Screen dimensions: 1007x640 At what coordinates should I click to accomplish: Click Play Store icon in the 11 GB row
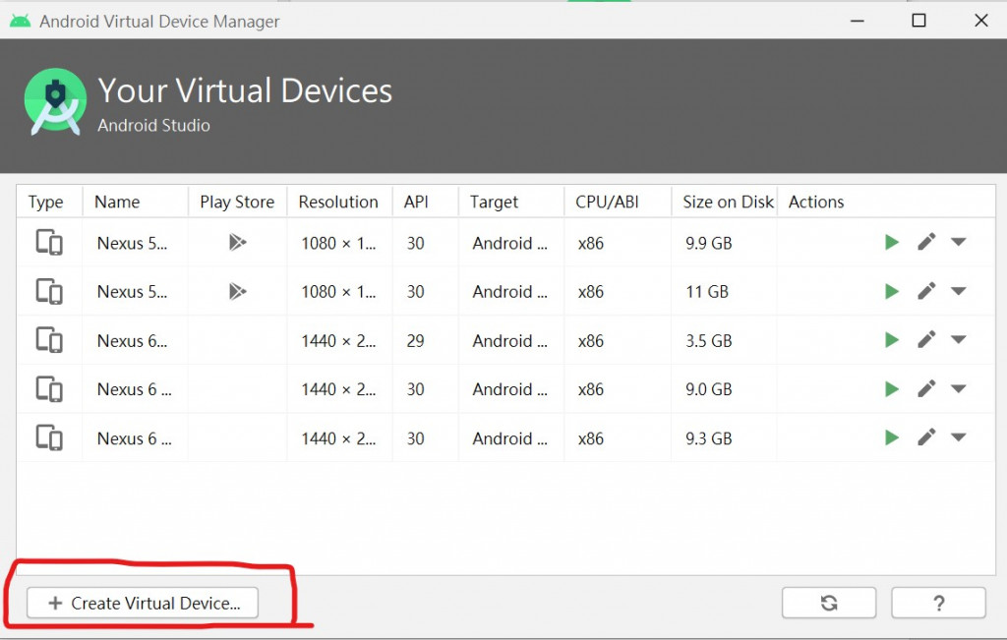click(238, 291)
